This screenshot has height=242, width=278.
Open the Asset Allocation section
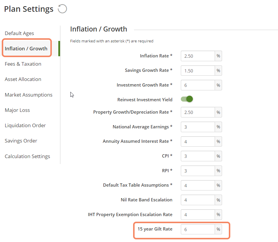pyautogui.click(x=23, y=79)
